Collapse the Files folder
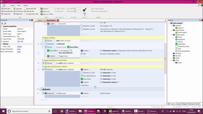This screenshot has height=114, width=203. 172,60
